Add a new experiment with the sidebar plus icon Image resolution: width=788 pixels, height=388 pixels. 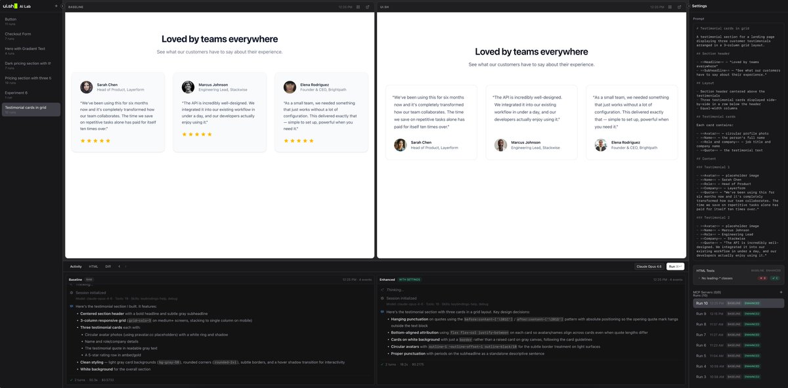pos(56,6)
